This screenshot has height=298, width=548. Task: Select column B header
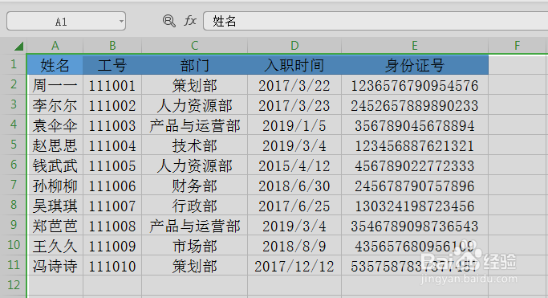pyautogui.click(x=112, y=46)
